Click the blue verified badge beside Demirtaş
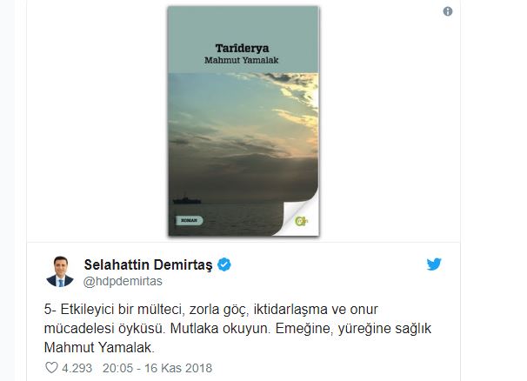Screen dimensions: 527x381 [x=224, y=264]
